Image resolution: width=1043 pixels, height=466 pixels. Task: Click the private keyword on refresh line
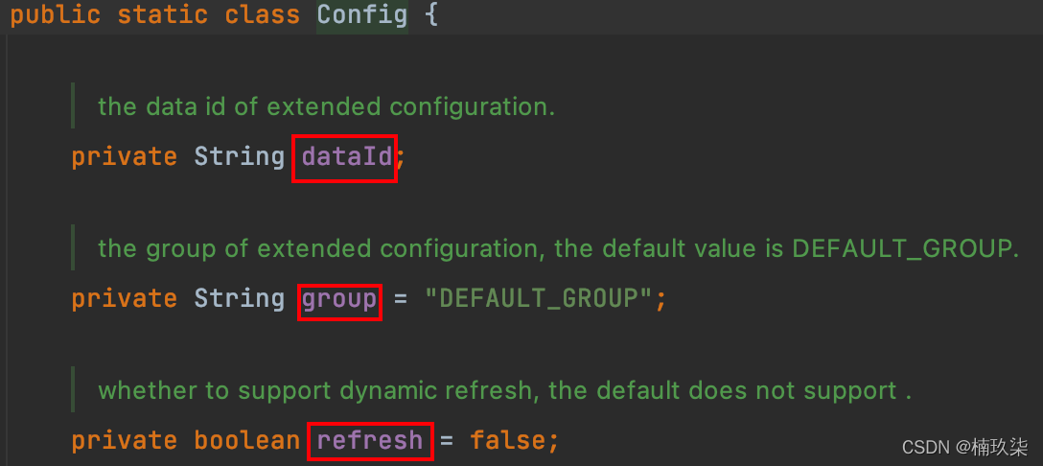(x=124, y=441)
